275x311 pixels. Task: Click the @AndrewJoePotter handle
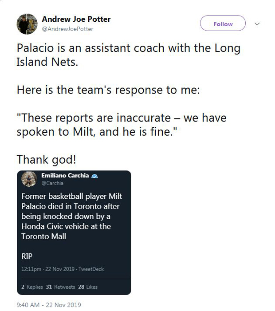(x=67, y=29)
